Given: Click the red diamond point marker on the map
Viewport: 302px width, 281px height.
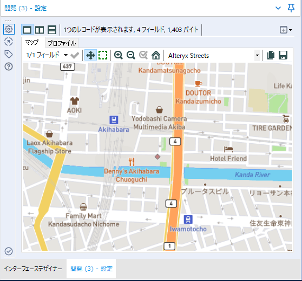Looking at the screenshot, I should pos(157,157).
